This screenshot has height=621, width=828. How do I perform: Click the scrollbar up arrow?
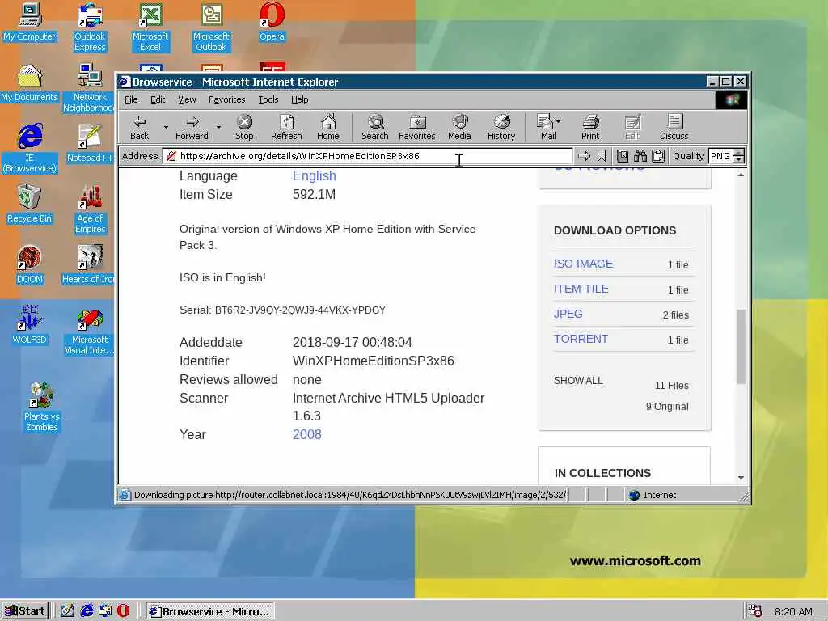pos(741,175)
